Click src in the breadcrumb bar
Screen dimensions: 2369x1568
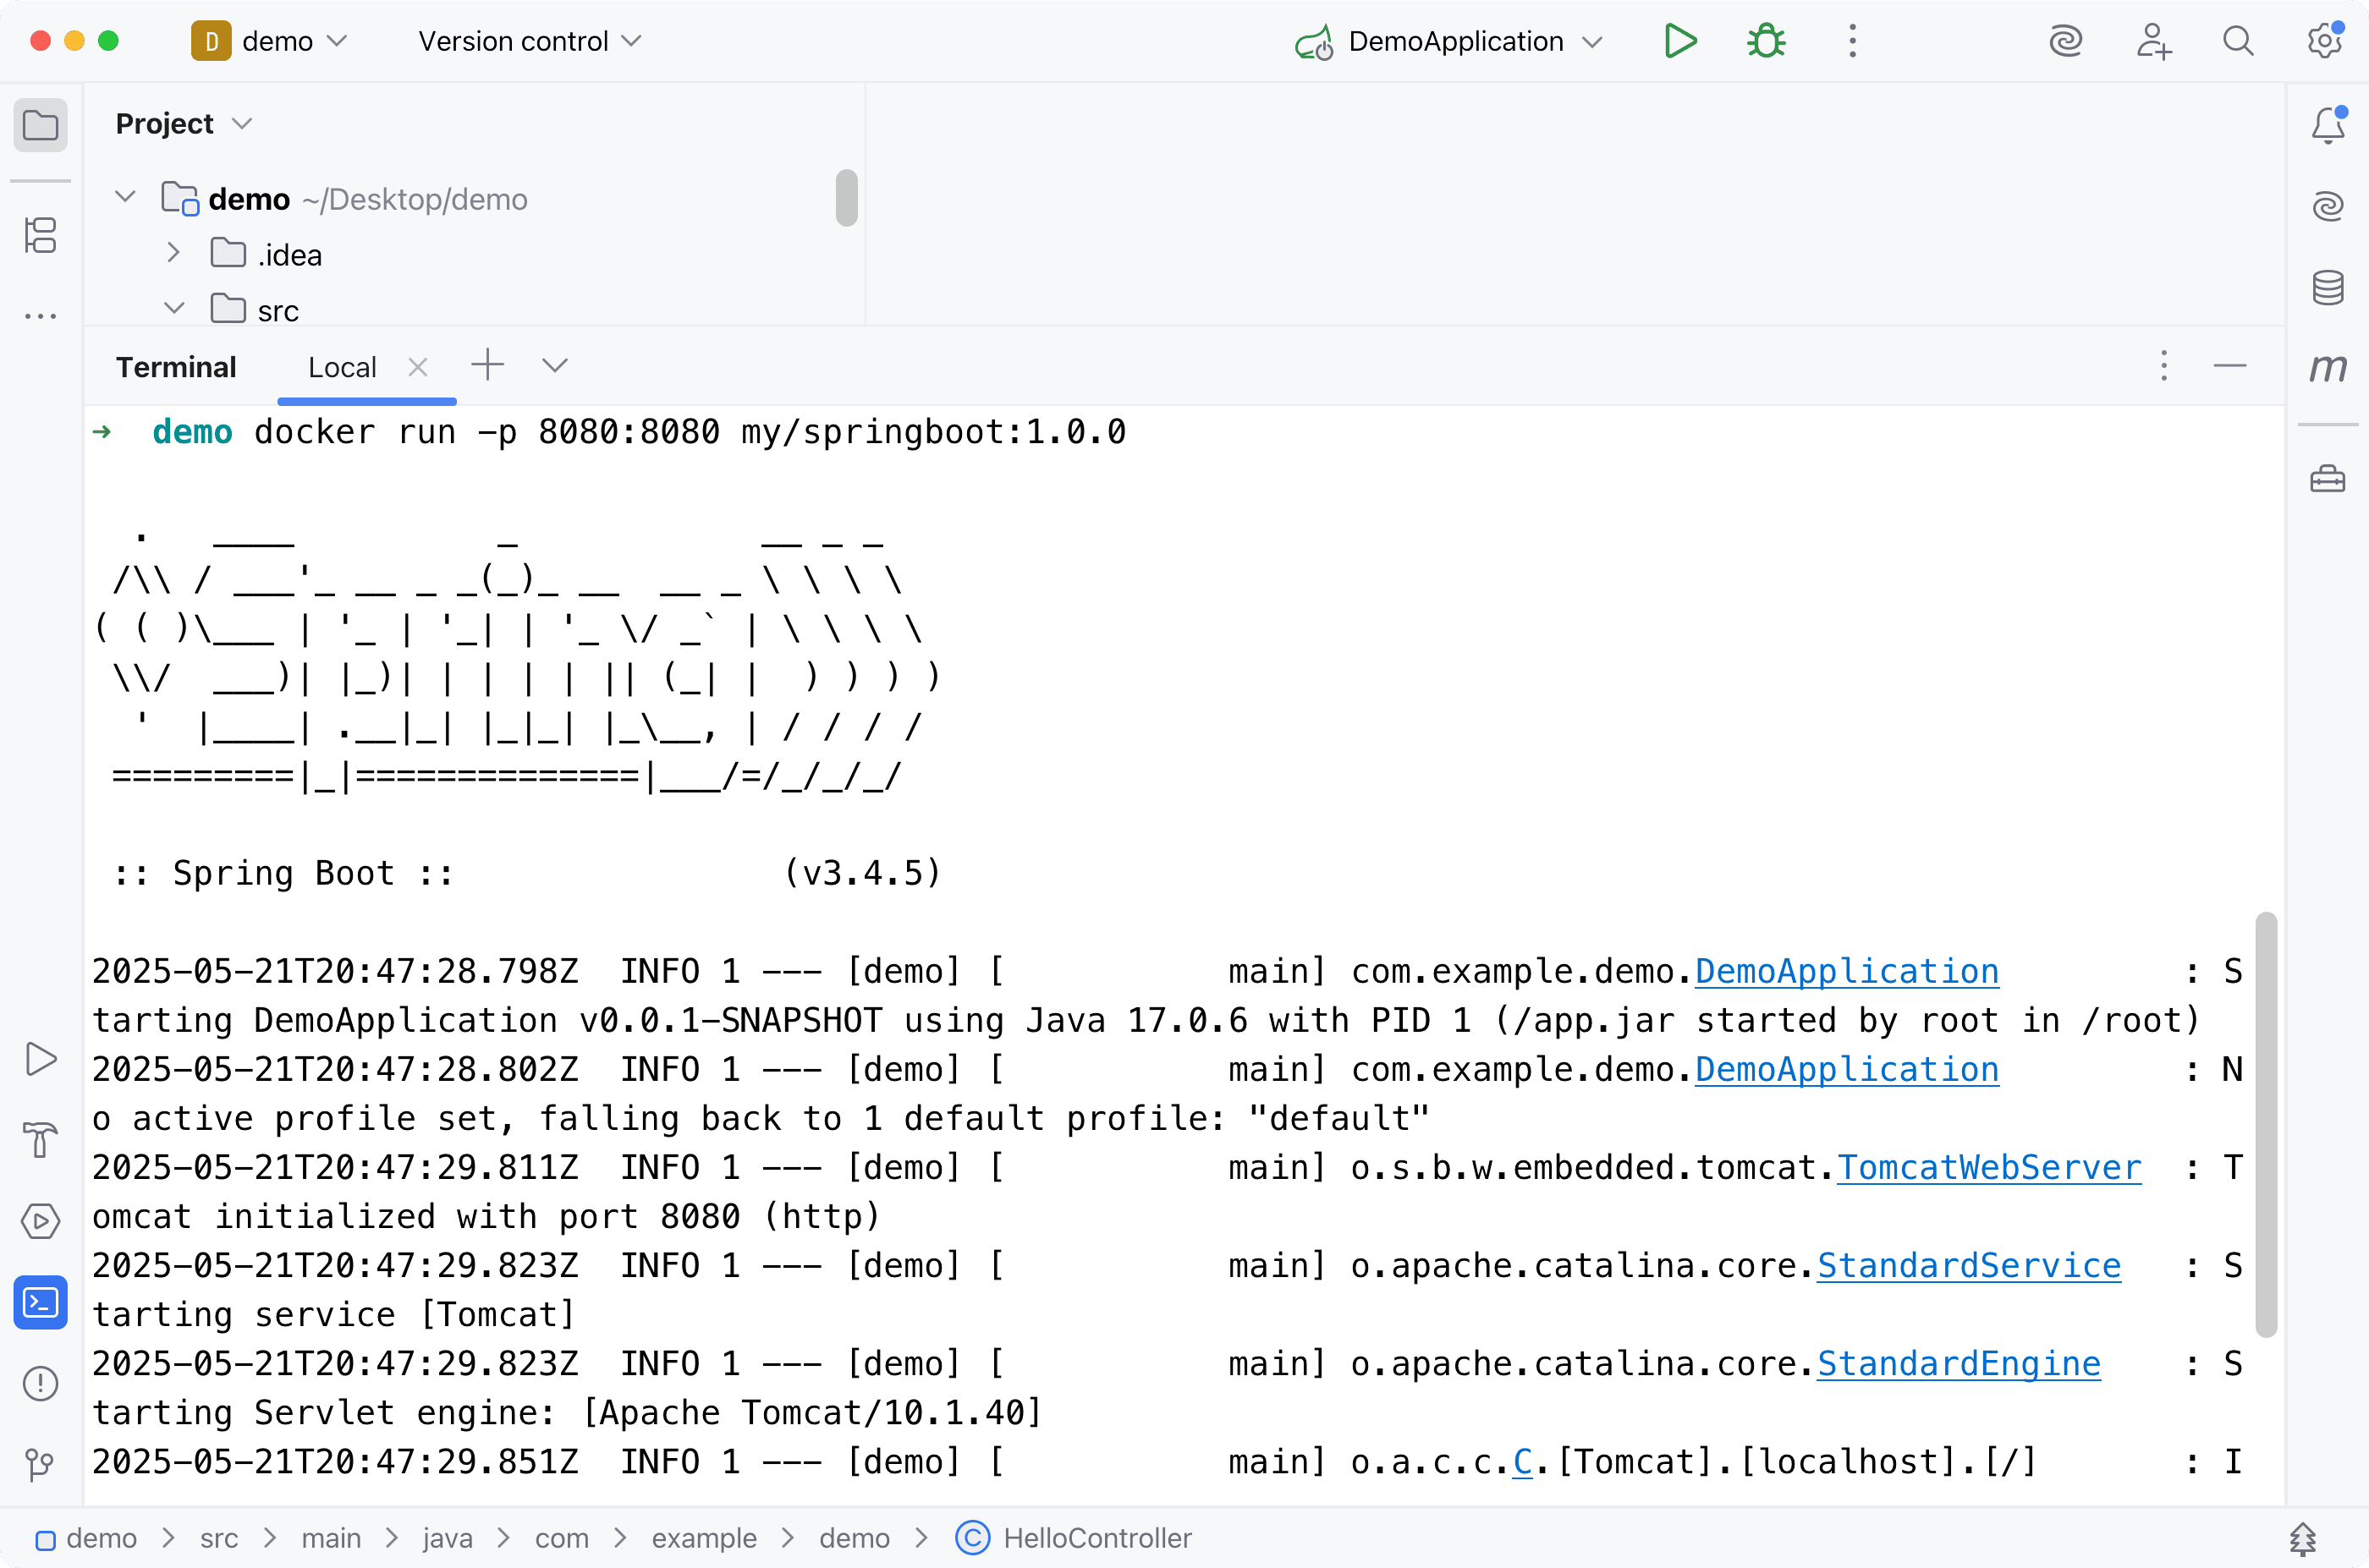coord(219,1539)
